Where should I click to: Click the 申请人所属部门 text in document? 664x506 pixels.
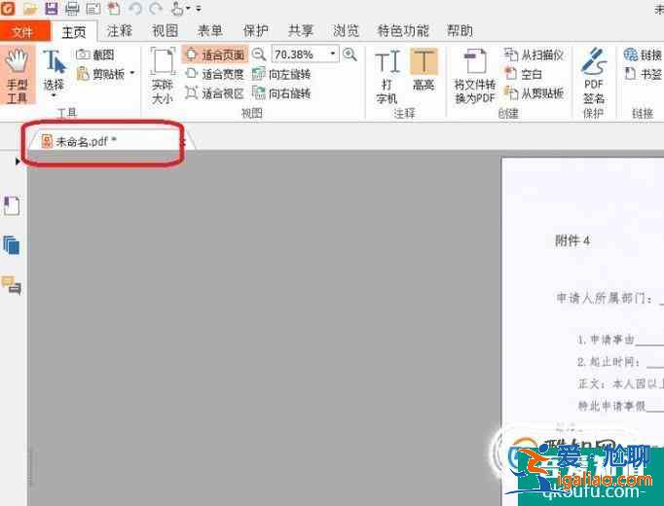pyautogui.click(x=601, y=298)
